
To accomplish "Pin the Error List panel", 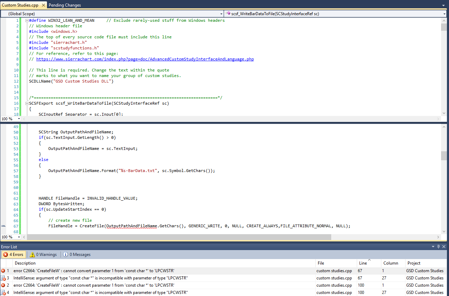I will [x=439, y=247].
